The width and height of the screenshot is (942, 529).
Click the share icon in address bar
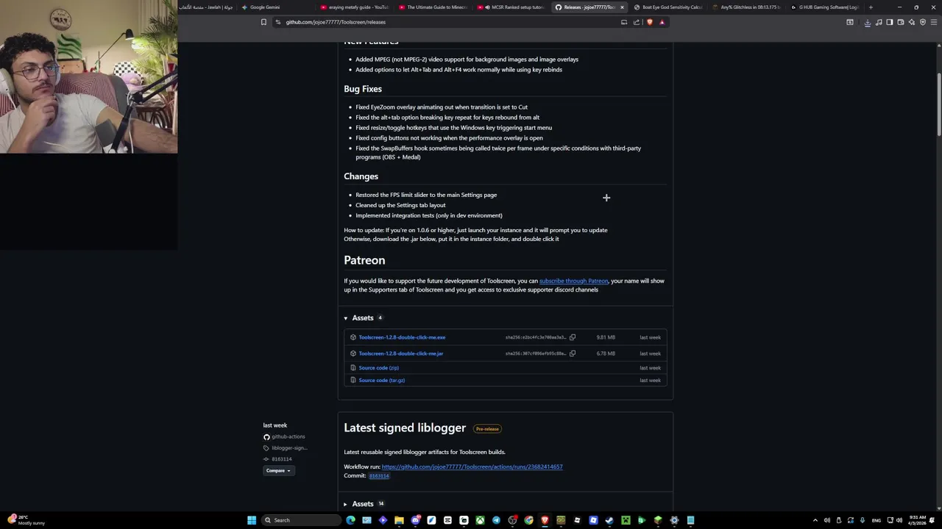point(637,22)
